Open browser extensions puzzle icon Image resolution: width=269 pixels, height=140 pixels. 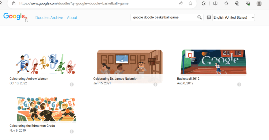204,3
